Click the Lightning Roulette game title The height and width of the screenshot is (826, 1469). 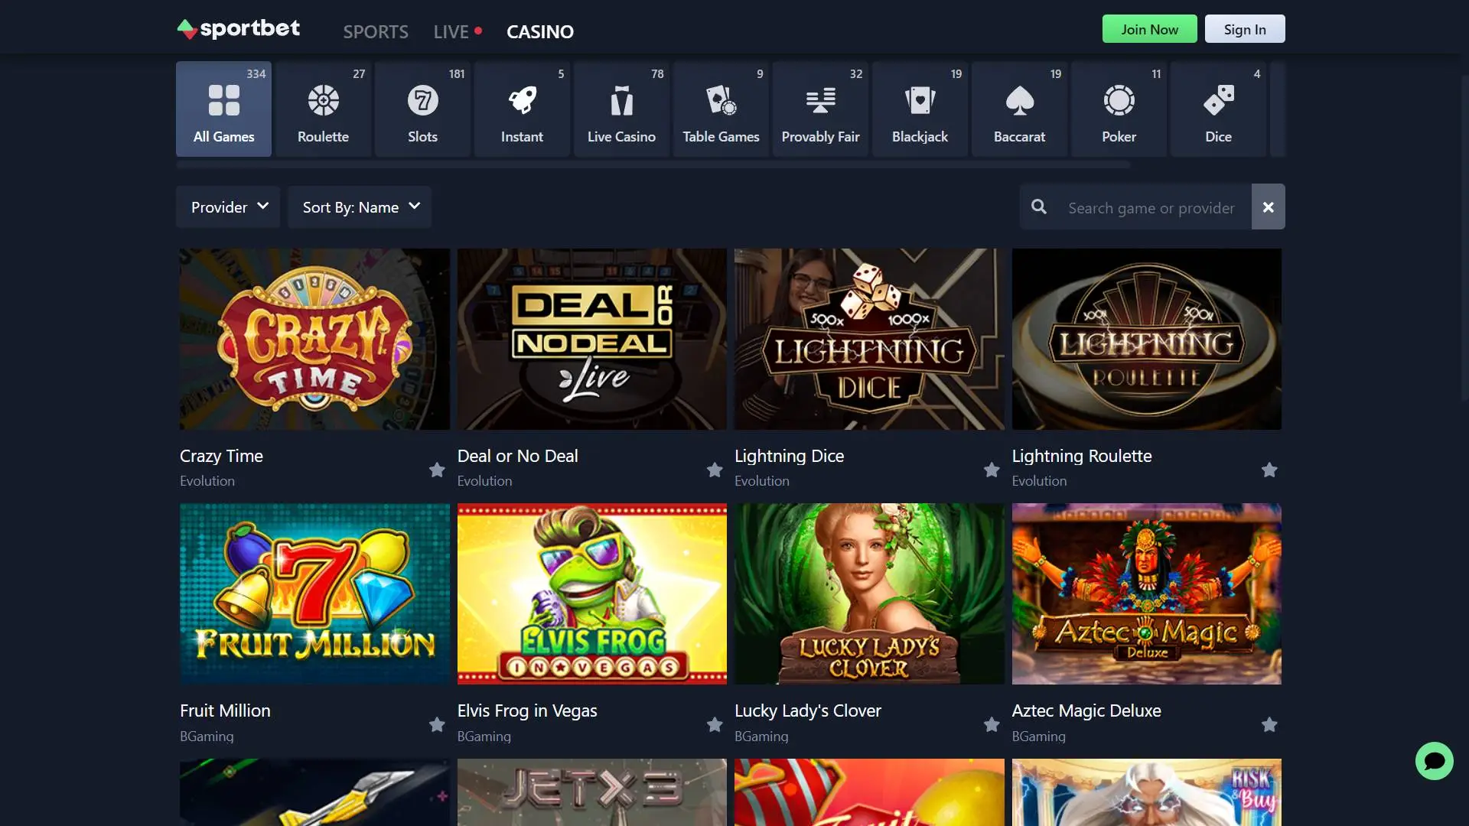point(1082,456)
